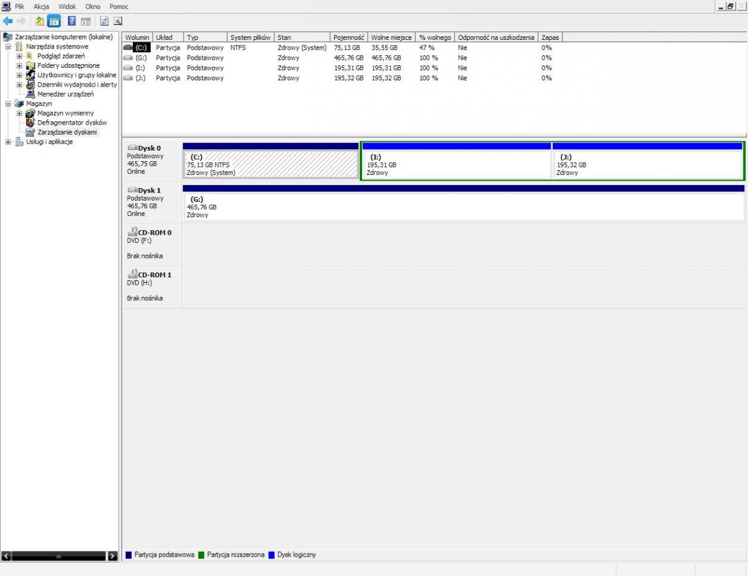Image resolution: width=748 pixels, height=576 pixels.
Task: Select the Podgląd zdarzeń tree icon
Action: coord(31,56)
